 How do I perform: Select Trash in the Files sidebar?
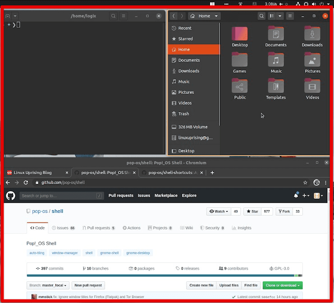point(183,114)
